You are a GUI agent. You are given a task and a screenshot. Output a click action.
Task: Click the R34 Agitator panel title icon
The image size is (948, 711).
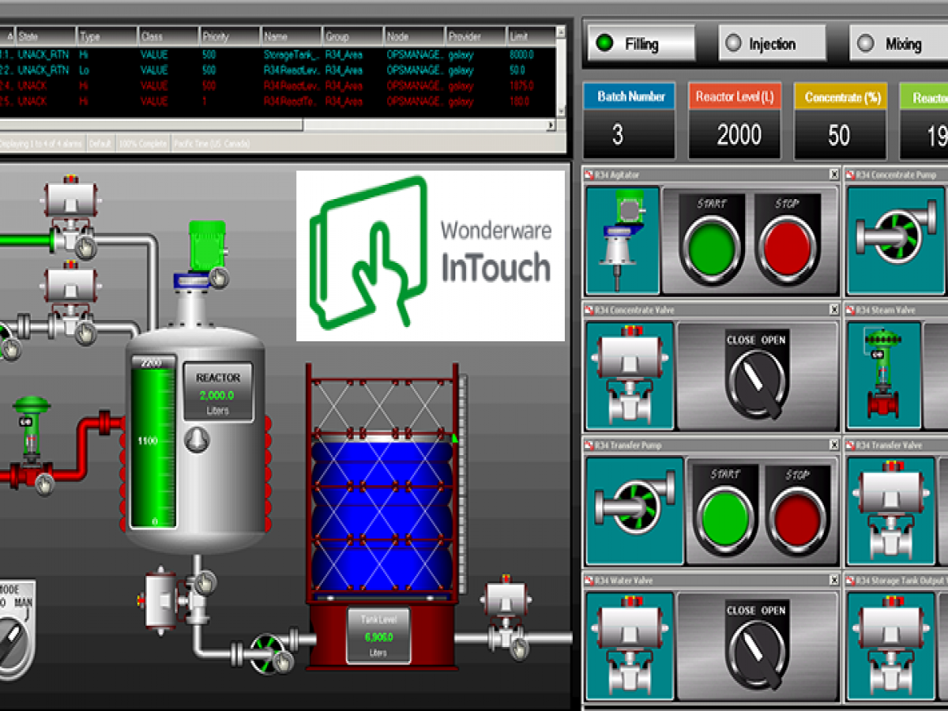[x=589, y=175]
